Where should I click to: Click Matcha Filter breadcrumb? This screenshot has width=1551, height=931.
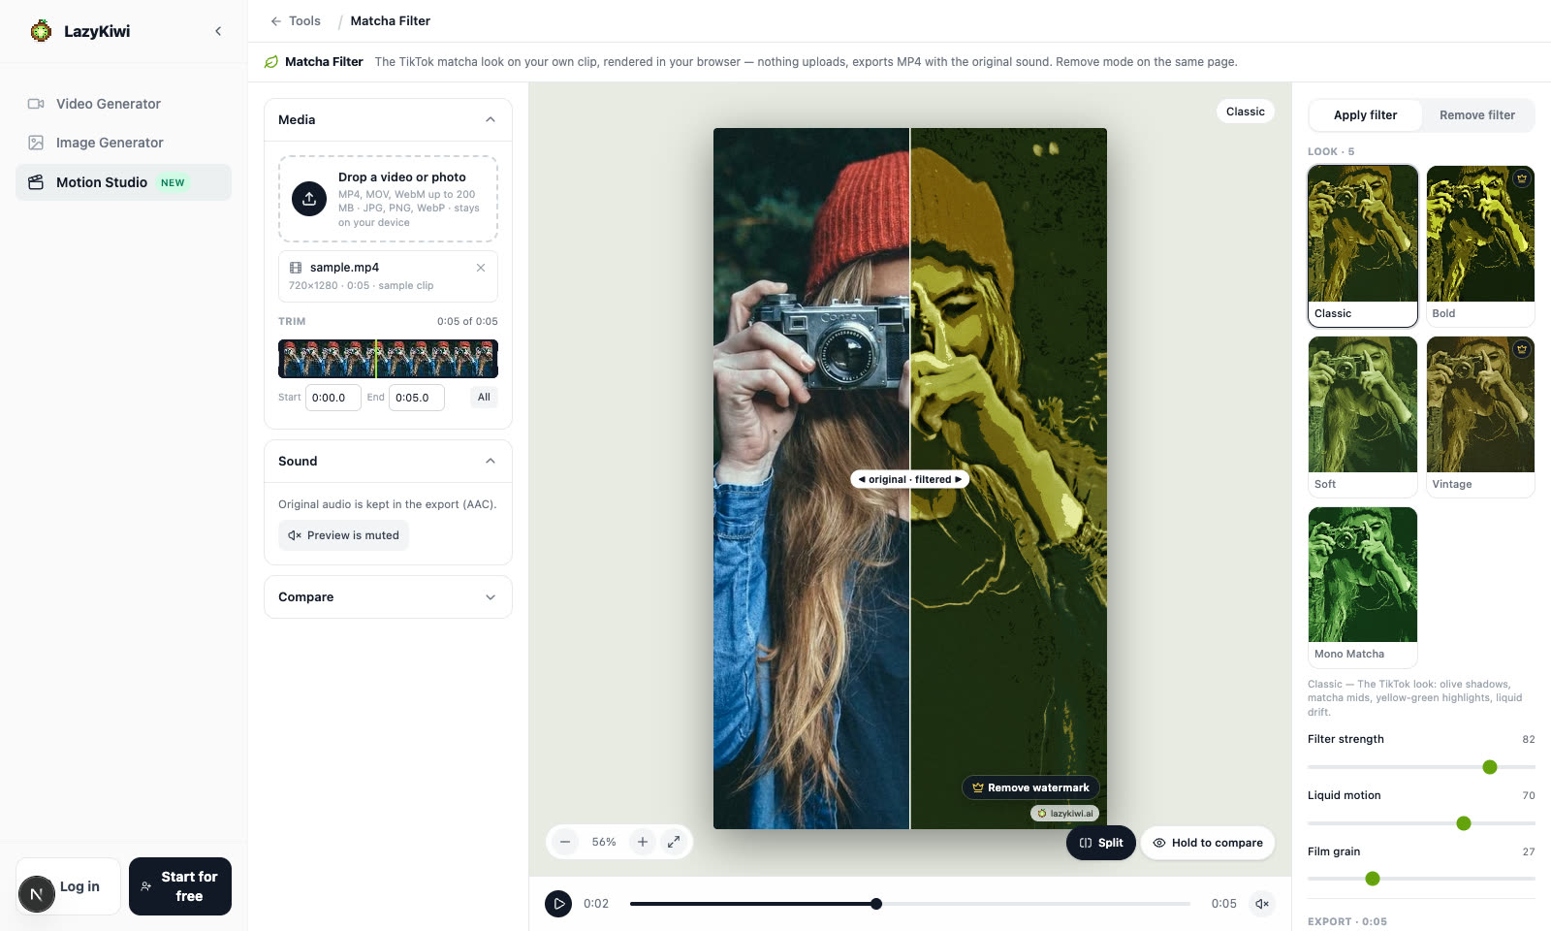tap(391, 20)
